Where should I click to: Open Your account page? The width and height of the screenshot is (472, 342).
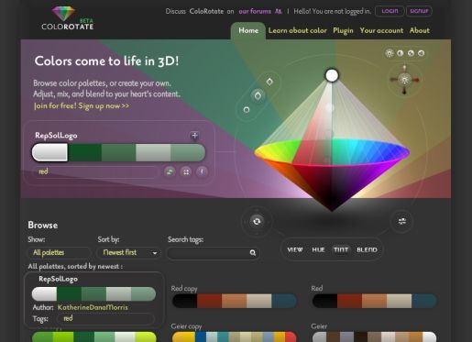coord(381,30)
